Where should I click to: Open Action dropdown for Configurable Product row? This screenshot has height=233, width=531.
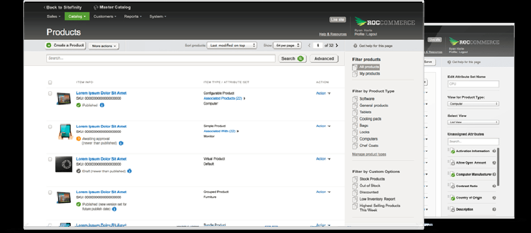[x=323, y=93]
